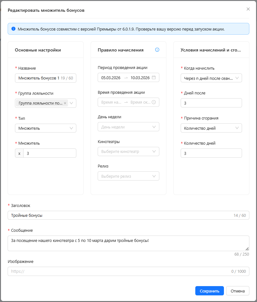The image size is (257, 302).
Task: Open the День недели selector
Action: (x=128, y=127)
